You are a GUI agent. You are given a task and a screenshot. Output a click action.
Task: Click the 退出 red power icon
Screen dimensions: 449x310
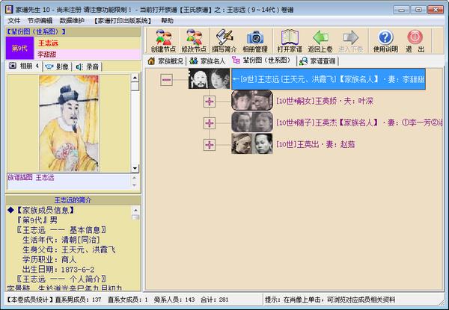pos(415,41)
